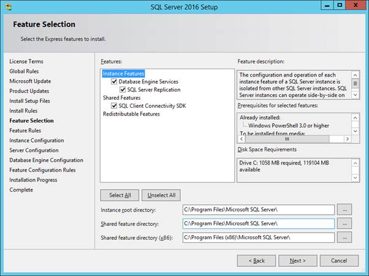Click Product Updates step in sidebar

29,91
